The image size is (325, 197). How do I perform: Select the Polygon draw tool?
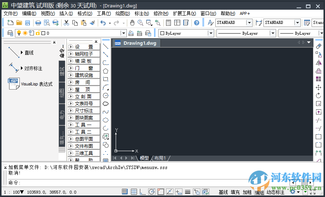(x=106, y=71)
